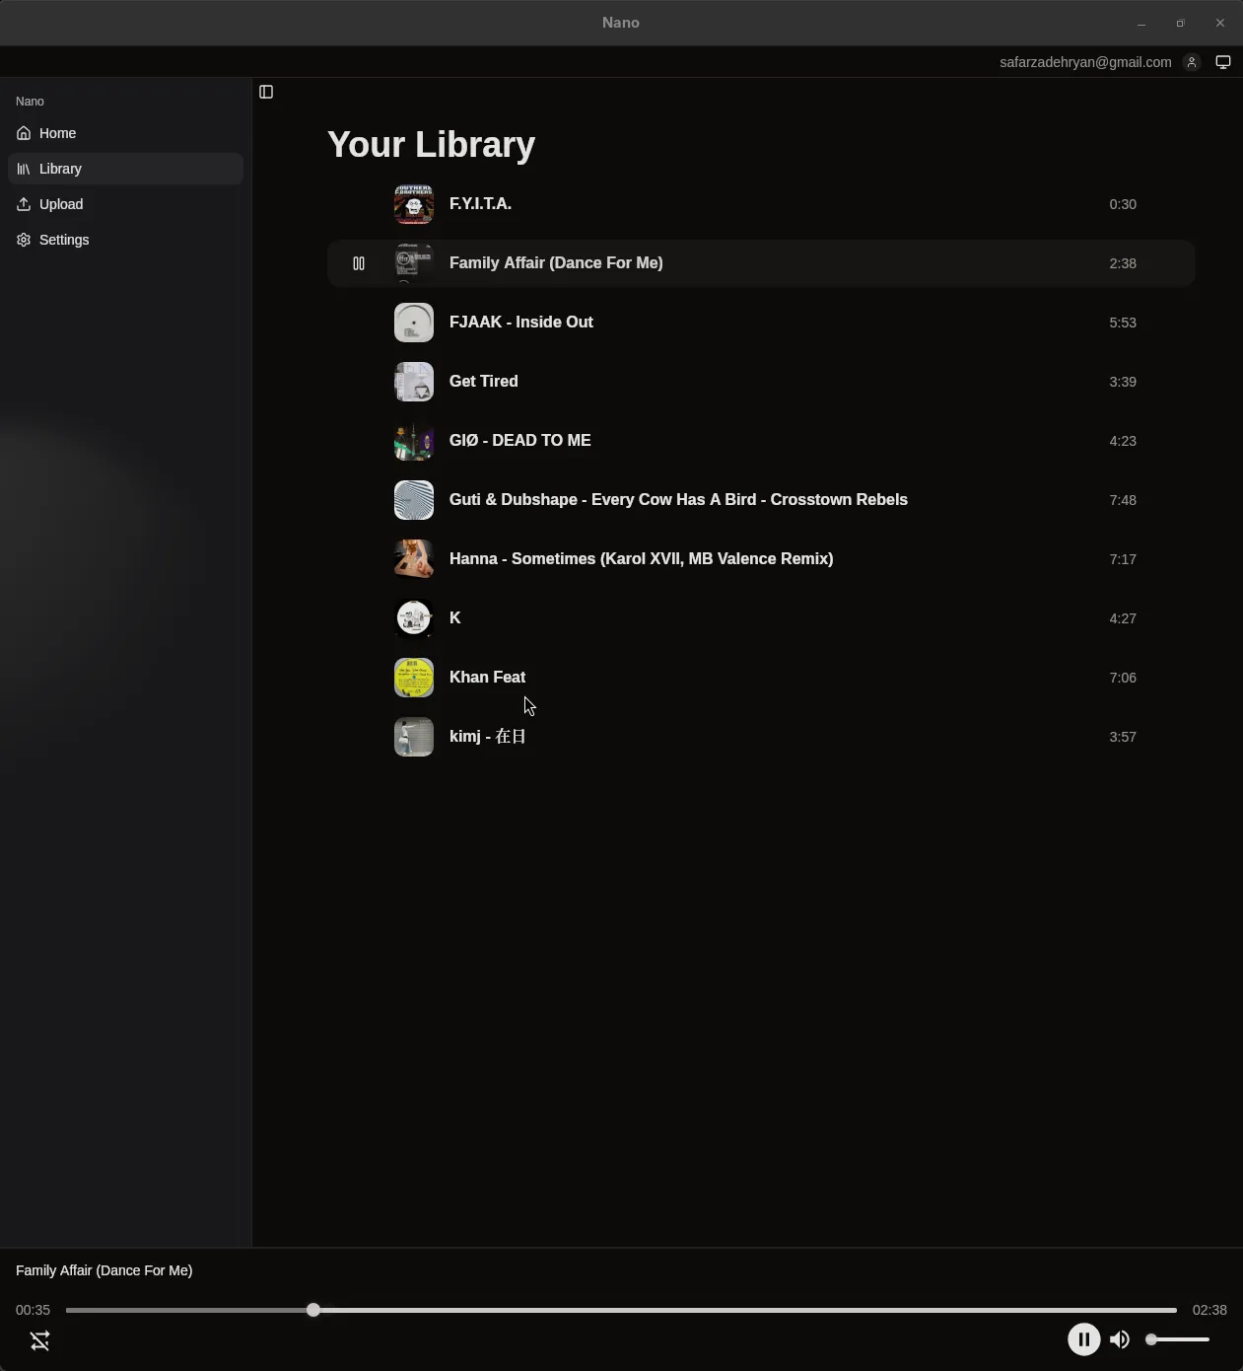The image size is (1243, 1371).
Task: Toggle shuffle in the player bar
Action: click(39, 1340)
